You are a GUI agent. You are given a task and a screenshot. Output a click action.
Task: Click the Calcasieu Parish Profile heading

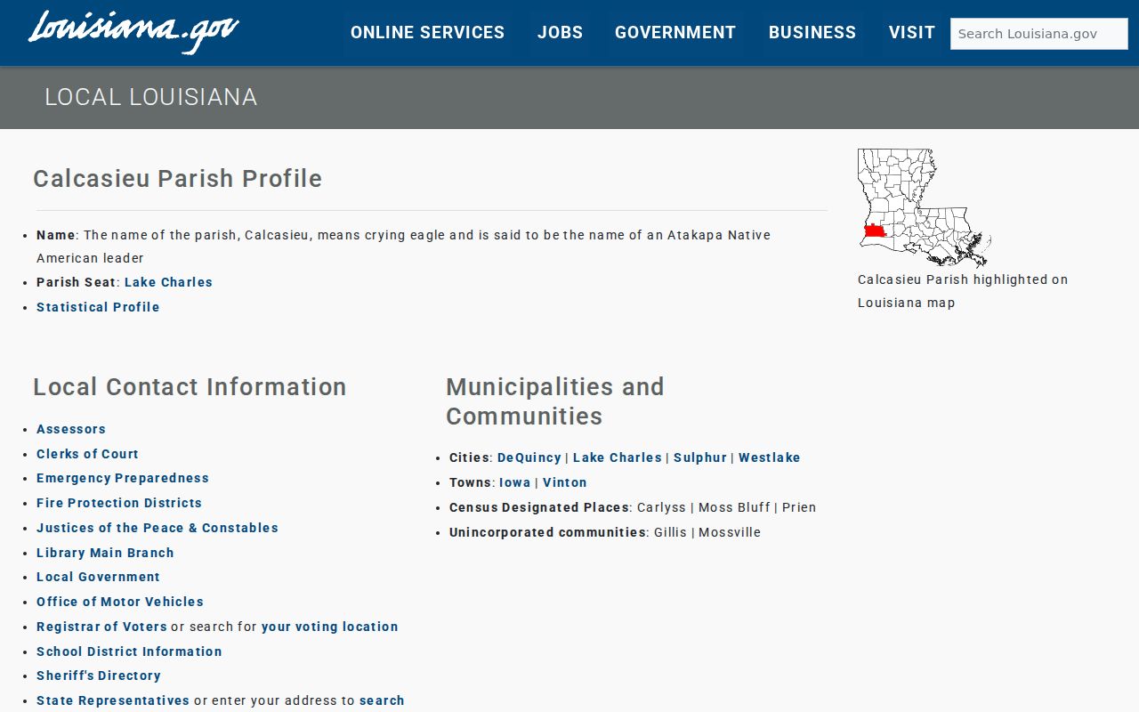(x=178, y=179)
